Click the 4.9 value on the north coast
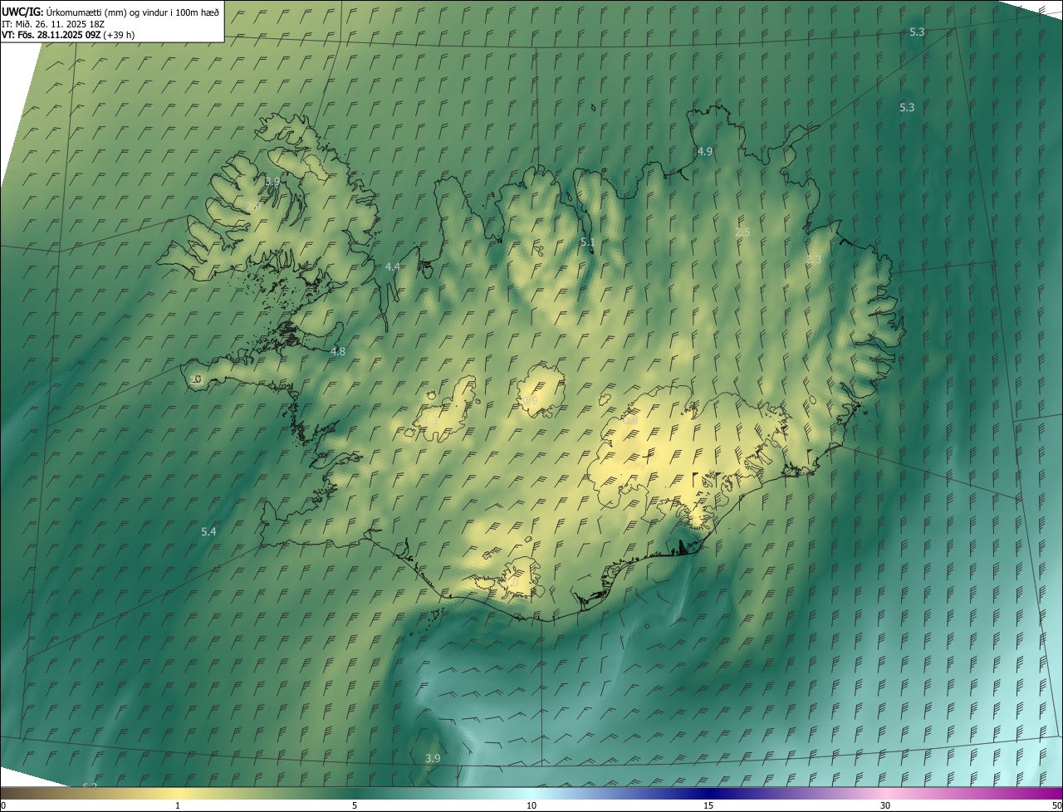The height and width of the screenshot is (812, 1063). pyautogui.click(x=704, y=151)
